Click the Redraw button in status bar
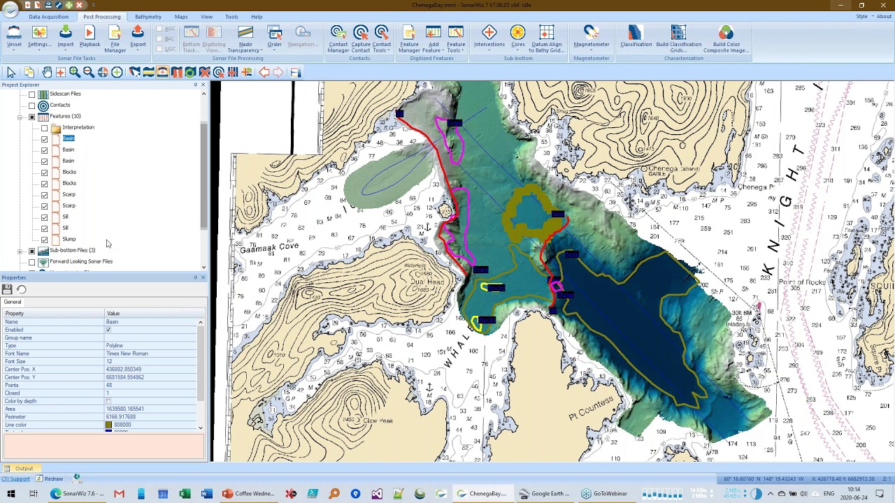The width and height of the screenshot is (895, 503). click(x=53, y=479)
